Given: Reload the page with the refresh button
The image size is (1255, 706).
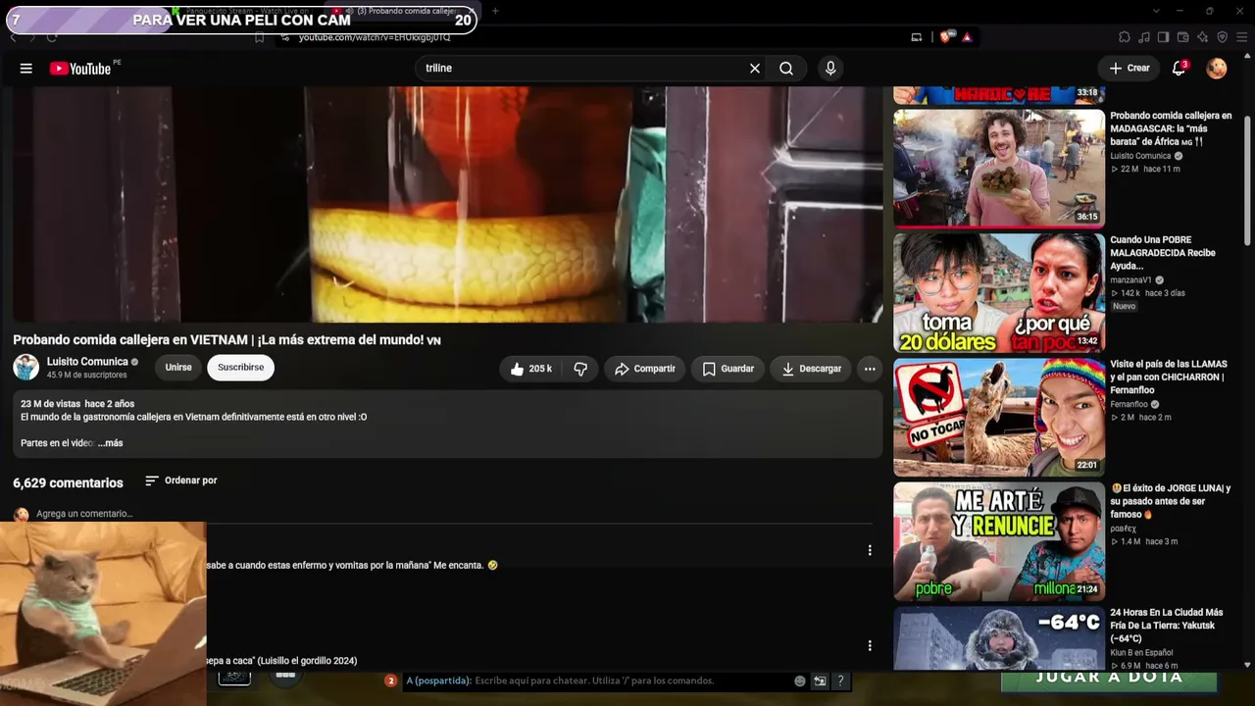Looking at the screenshot, I should tap(52, 37).
